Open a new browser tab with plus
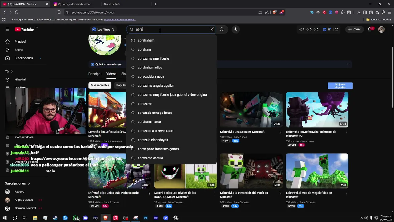 (x=155, y=4)
